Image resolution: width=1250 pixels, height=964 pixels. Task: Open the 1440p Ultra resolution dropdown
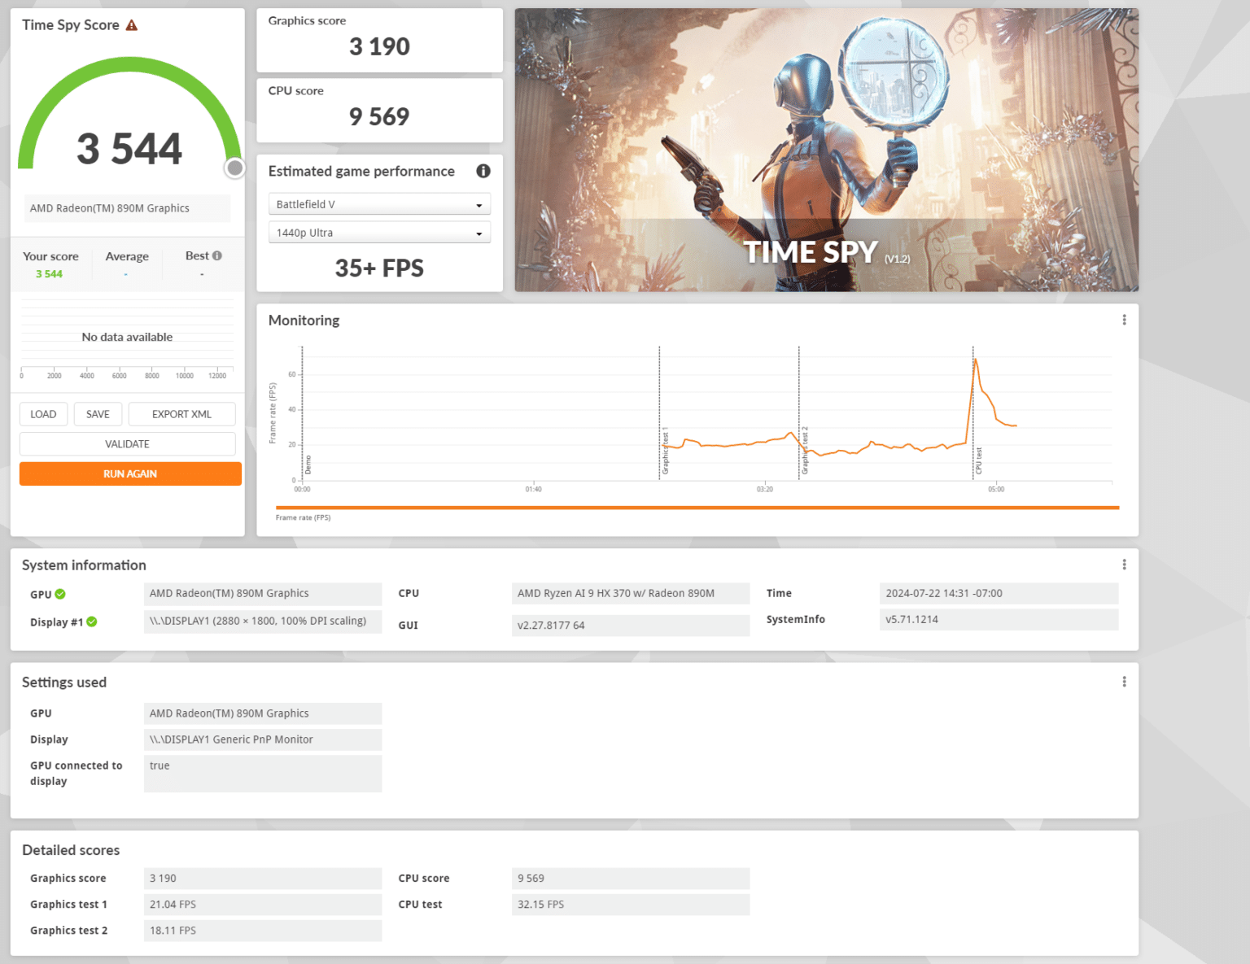click(379, 233)
